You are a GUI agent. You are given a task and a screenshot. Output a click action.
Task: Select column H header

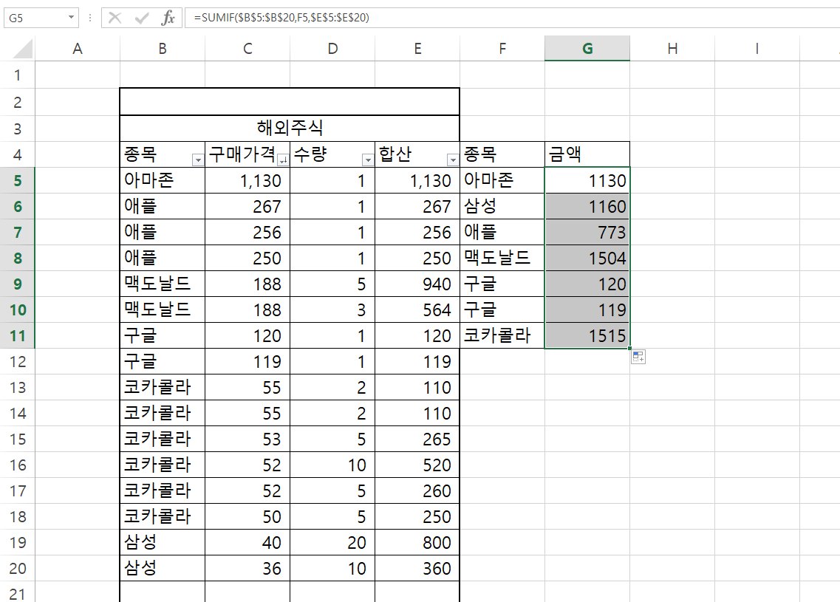pyautogui.click(x=672, y=49)
